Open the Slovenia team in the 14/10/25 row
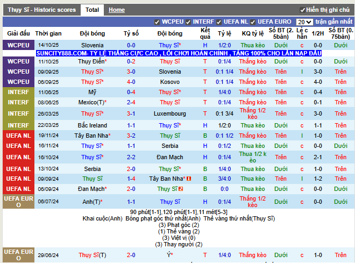355x263 pixels. [93, 45]
